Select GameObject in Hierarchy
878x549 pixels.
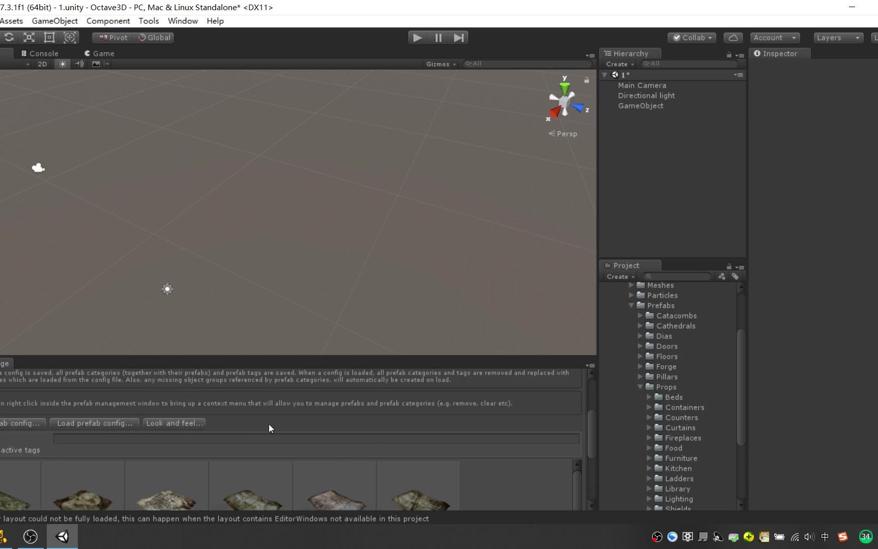(640, 106)
